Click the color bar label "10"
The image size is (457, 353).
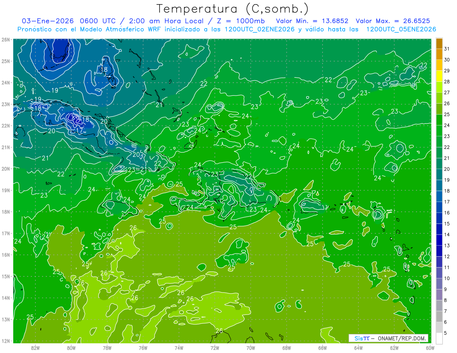447,278
